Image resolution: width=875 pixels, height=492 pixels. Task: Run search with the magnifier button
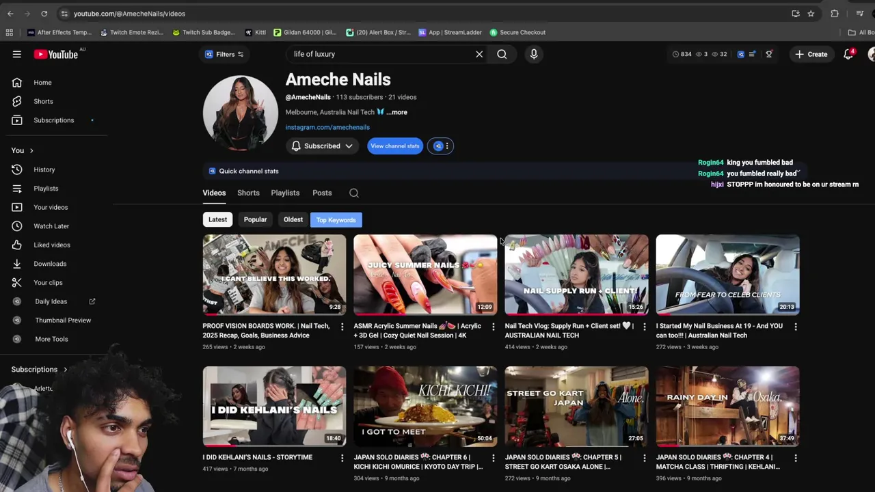tap(502, 54)
